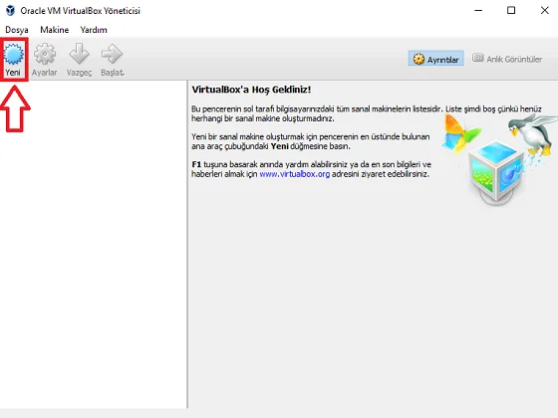Click the VirtualBox logo in title bar

point(10,11)
